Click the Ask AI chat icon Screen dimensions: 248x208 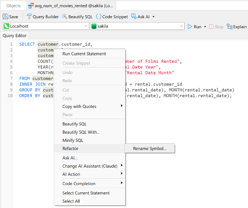pyautogui.click(x=134, y=16)
